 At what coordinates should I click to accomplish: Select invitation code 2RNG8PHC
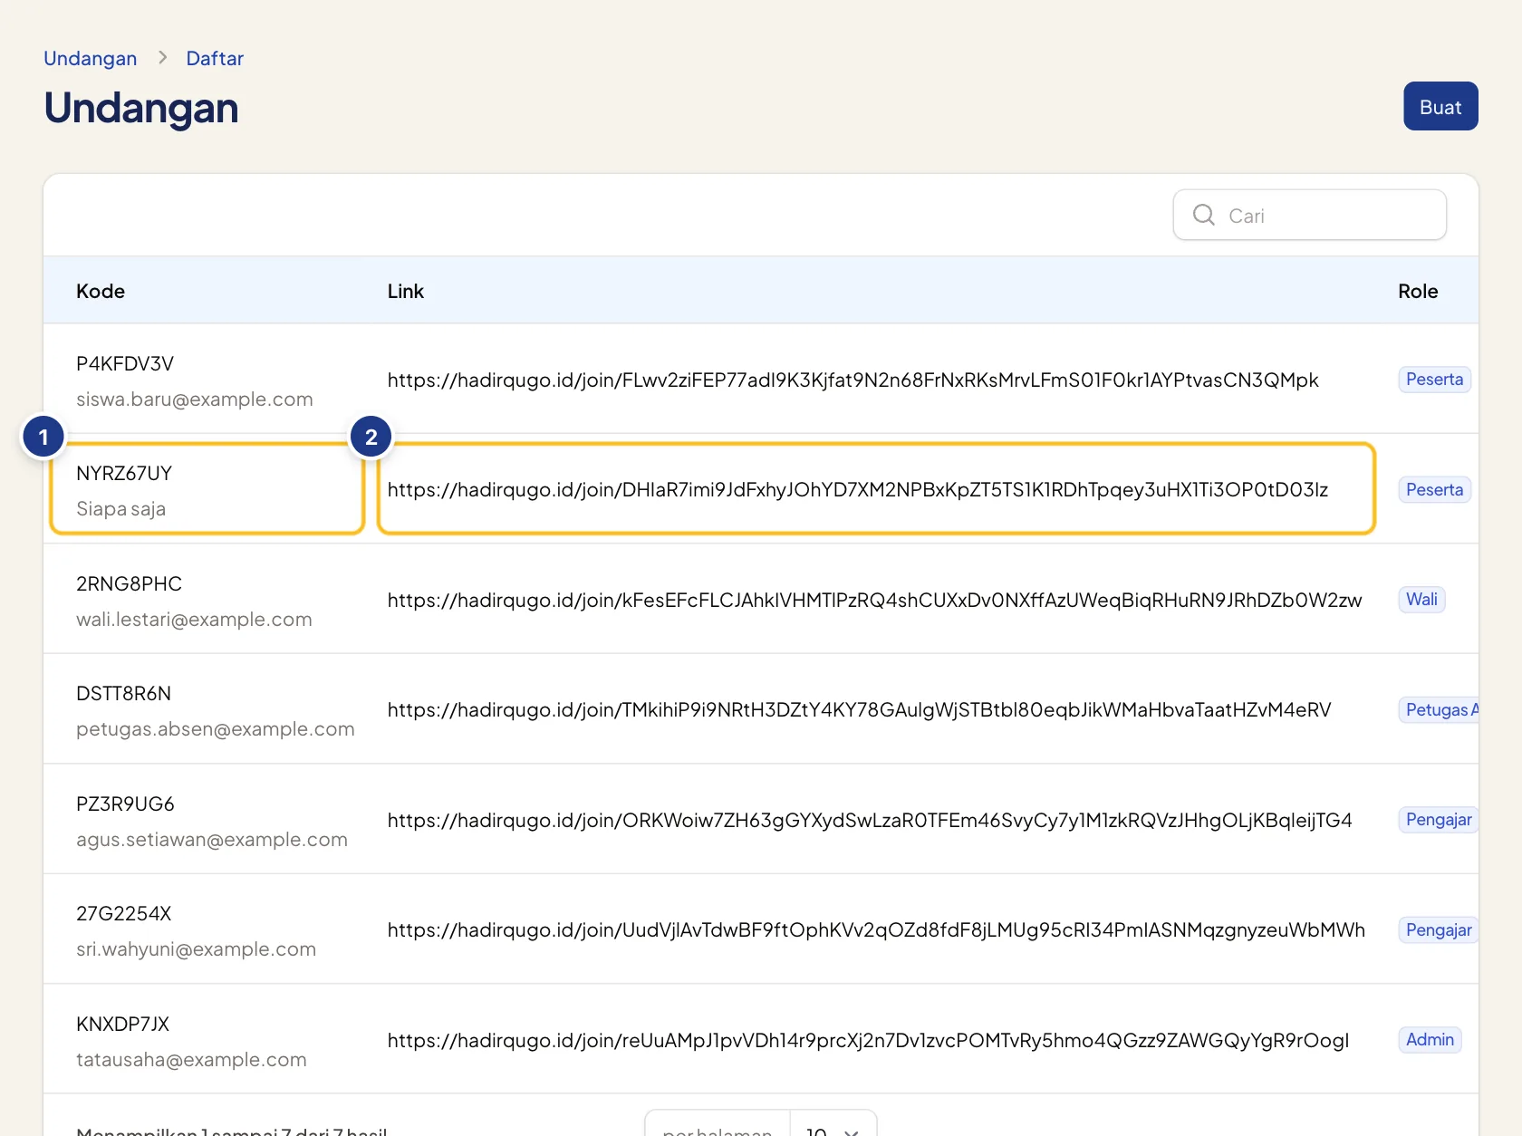click(x=130, y=584)
